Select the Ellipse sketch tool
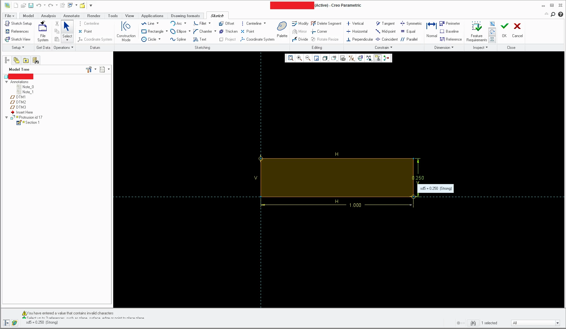 point(178,31)
